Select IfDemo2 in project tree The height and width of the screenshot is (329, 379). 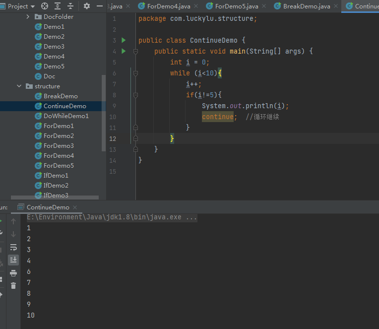pos(56,185)
